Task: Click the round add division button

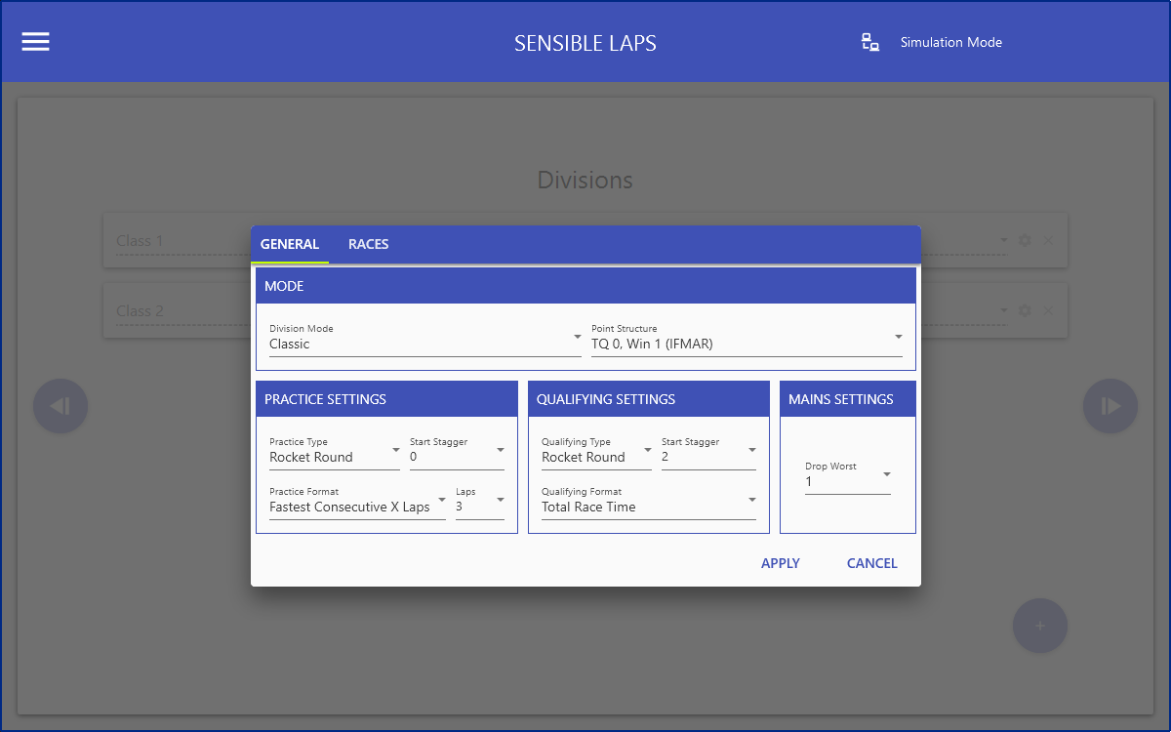Action: [x=1039, y=626]
